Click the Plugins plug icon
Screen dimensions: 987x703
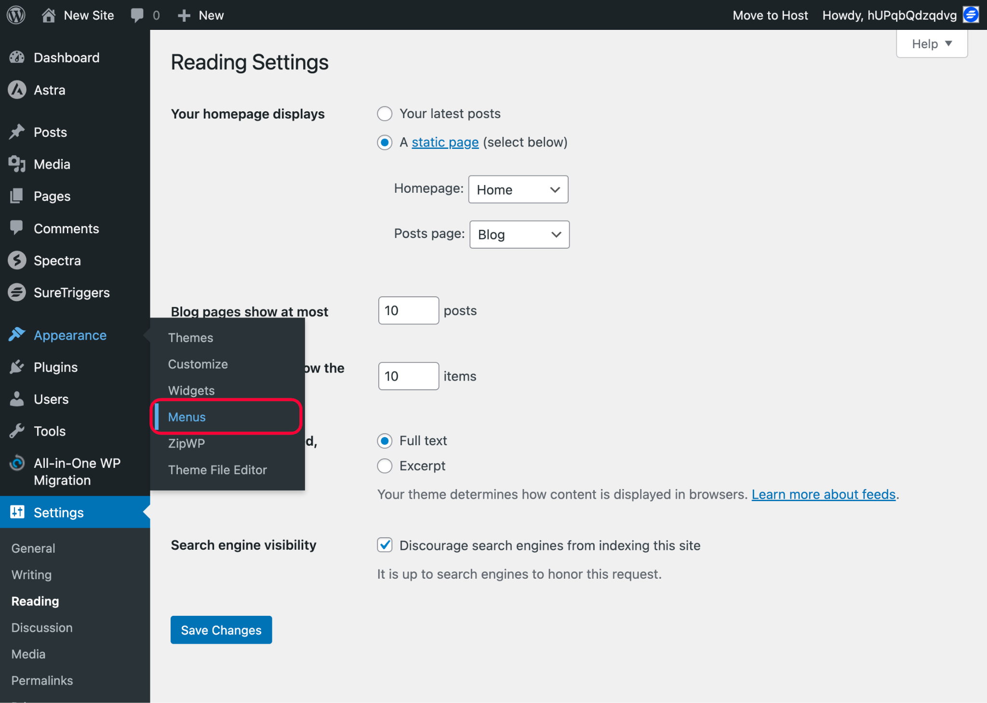[x=17, y=367]
